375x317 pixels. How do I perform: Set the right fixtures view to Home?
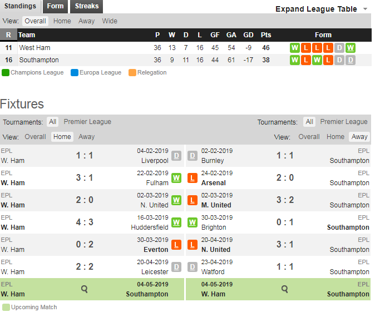[x=335, y=137]
